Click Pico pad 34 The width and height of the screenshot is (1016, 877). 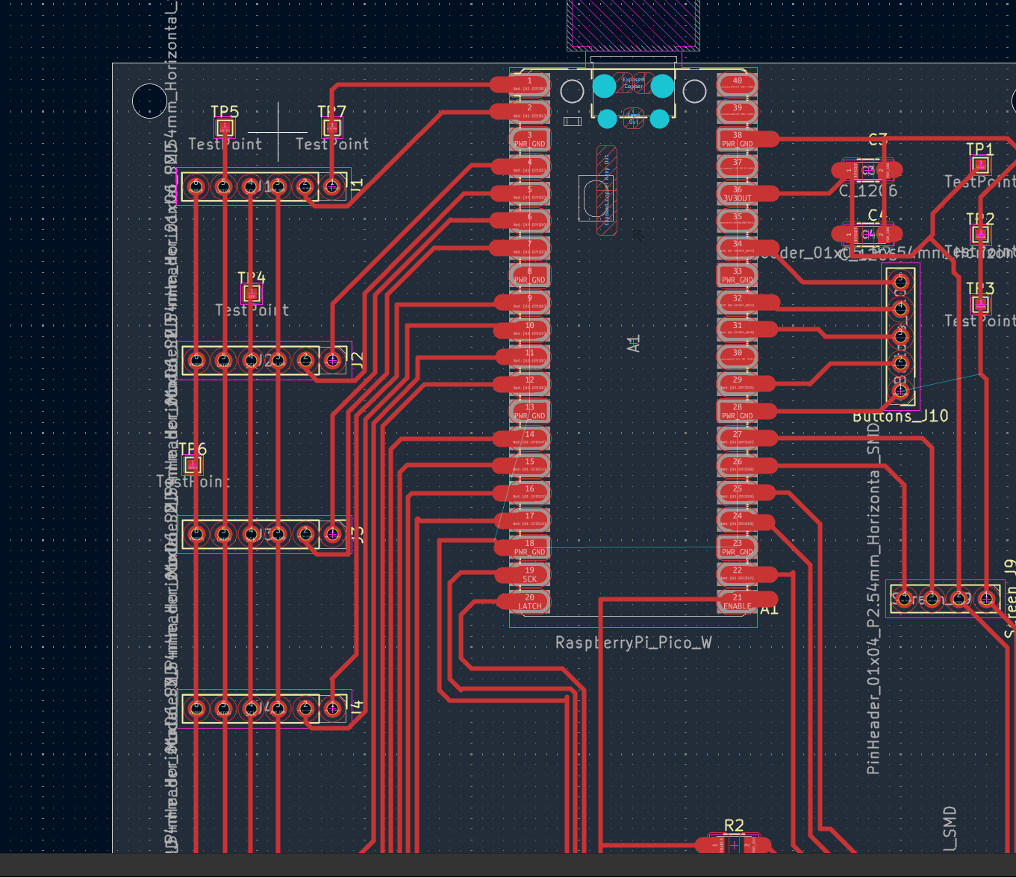738,248
